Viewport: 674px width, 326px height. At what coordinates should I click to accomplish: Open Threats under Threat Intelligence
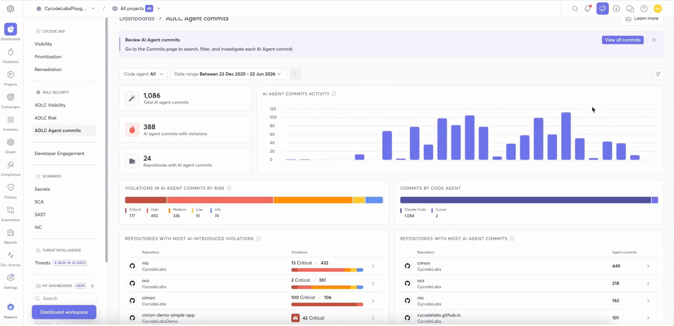[x=42, y=263]
